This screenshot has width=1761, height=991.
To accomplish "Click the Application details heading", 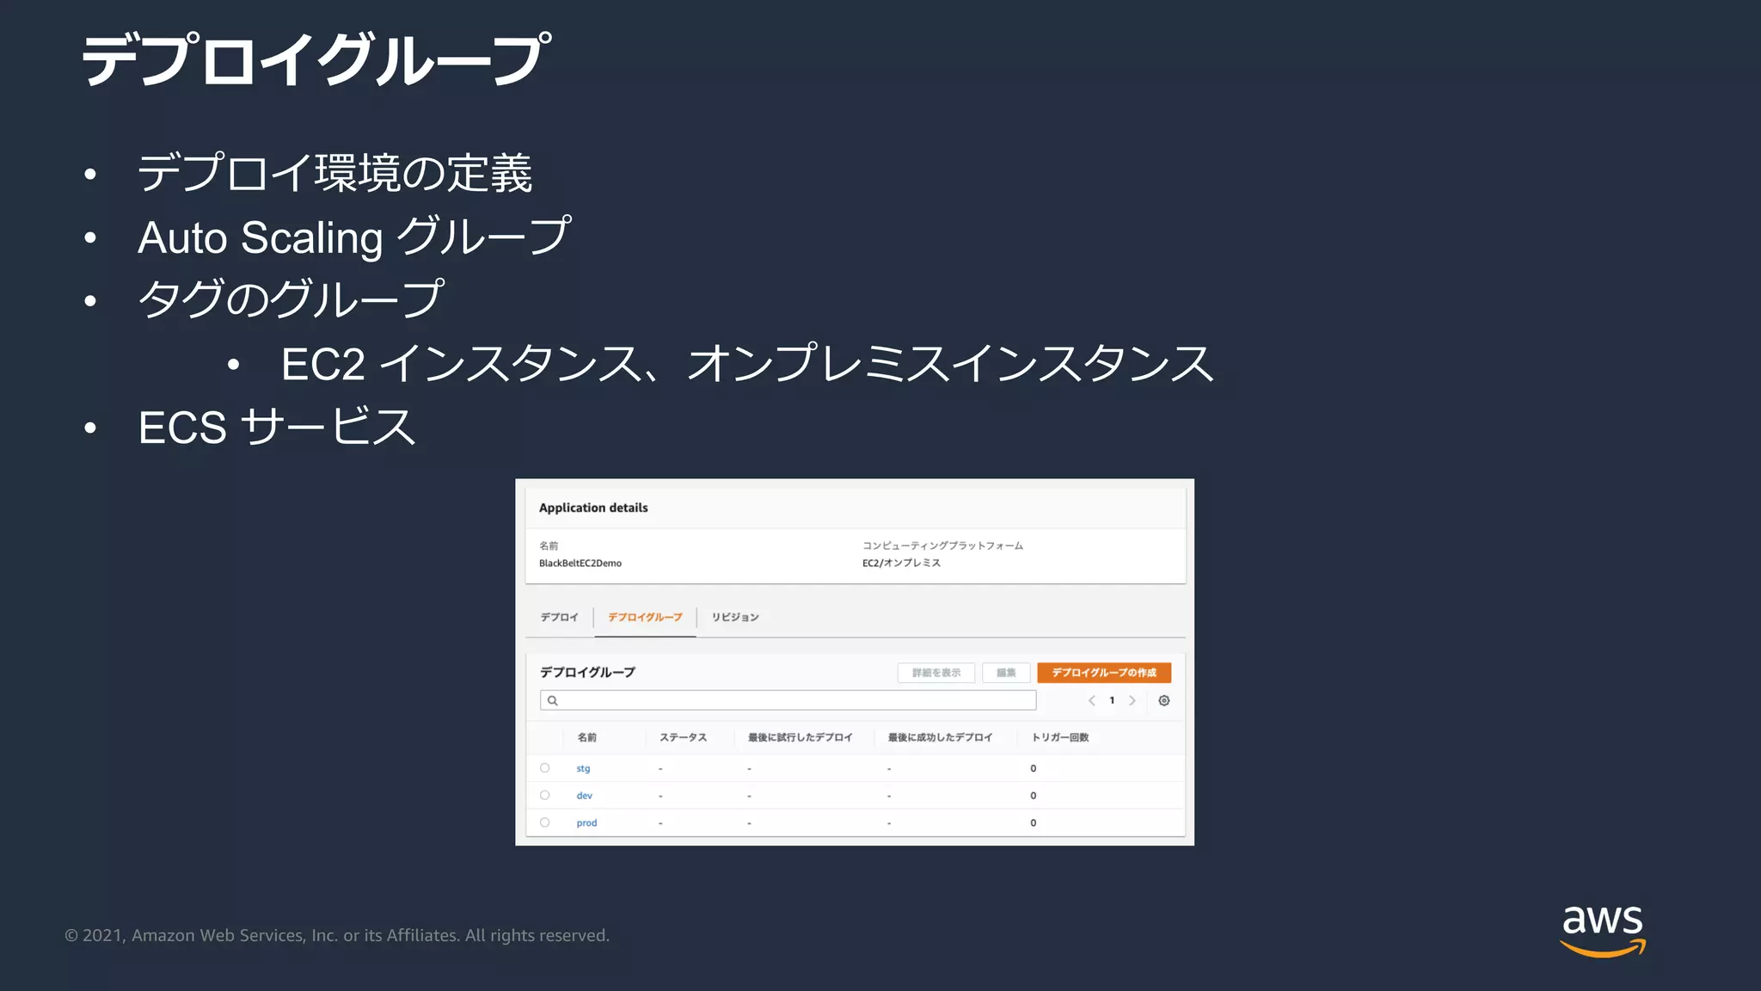I will 593,508.
